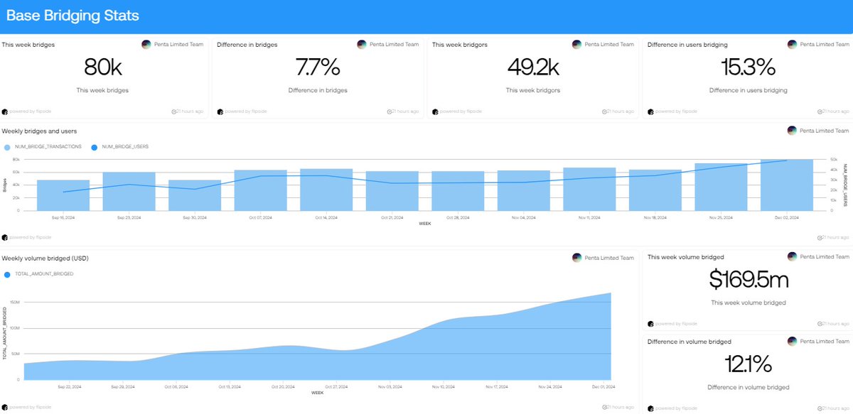Screen dimensions: 853x414
Task: Click the Flipside logo on Difference in users bridging card
Action: [x=650, y=111]
